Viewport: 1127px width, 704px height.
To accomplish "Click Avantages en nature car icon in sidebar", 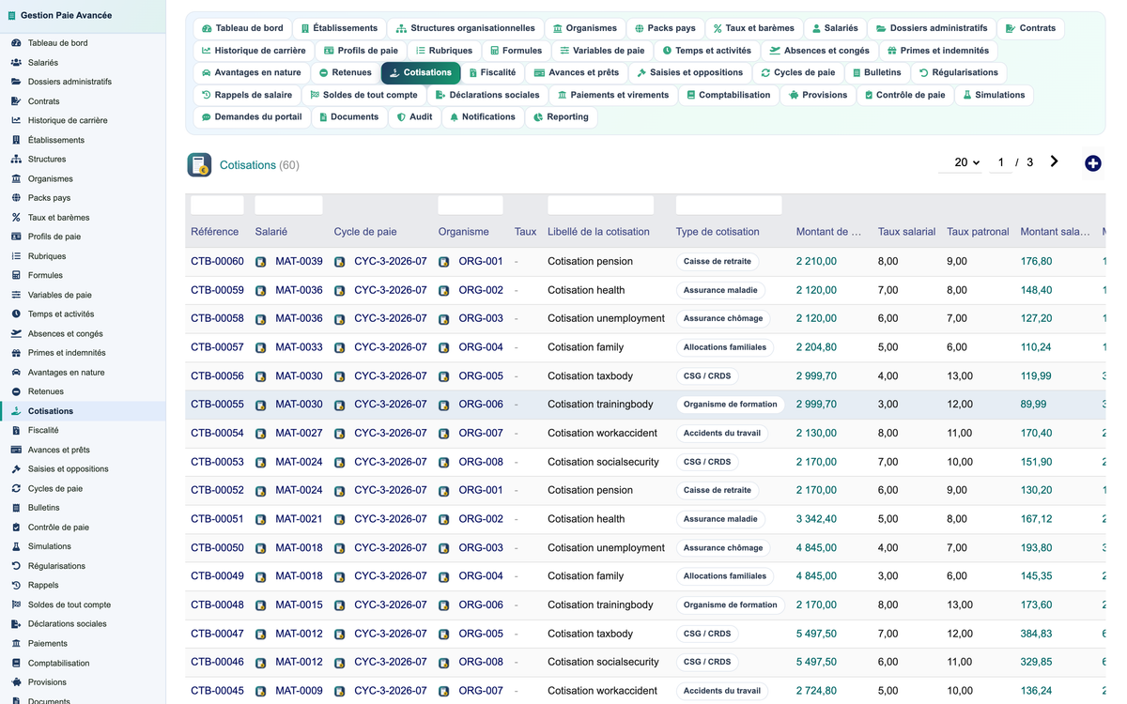I will (16, 373).
